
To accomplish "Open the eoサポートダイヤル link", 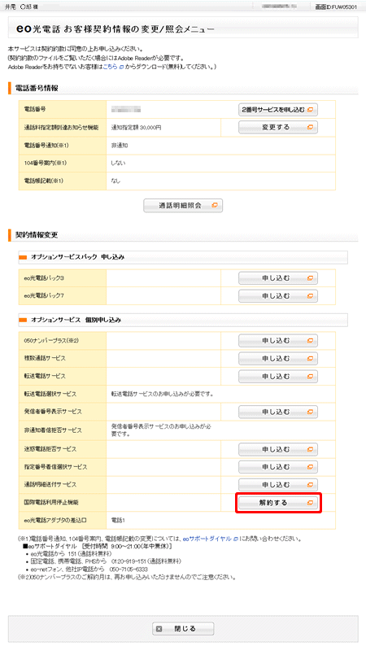I will (x=207, y=539).
